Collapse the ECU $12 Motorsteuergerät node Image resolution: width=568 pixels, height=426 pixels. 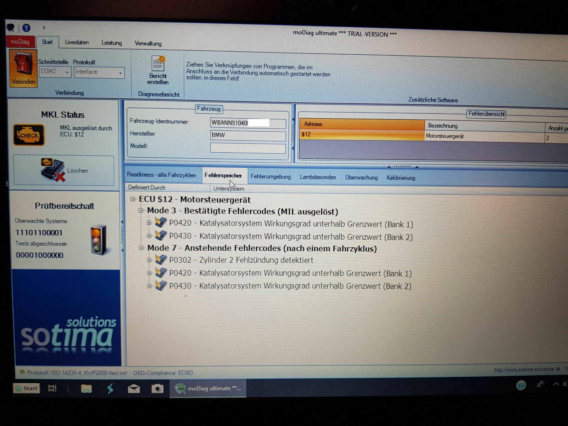pos(133,199)
